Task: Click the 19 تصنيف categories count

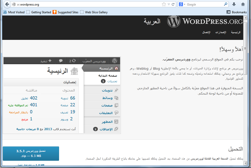Action: [x=68, y=112]
